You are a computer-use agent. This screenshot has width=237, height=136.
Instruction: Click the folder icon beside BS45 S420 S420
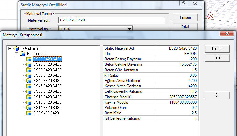click(x=29, y=86)
